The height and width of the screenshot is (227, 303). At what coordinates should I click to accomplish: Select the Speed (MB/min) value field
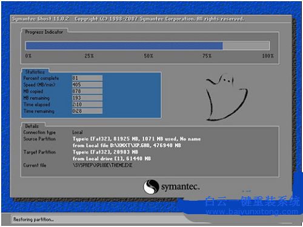click(87, 85)
